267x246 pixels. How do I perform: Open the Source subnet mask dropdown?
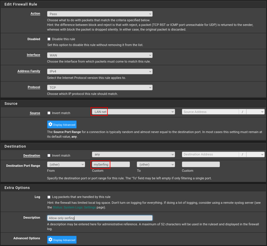(x=255, y=112)
